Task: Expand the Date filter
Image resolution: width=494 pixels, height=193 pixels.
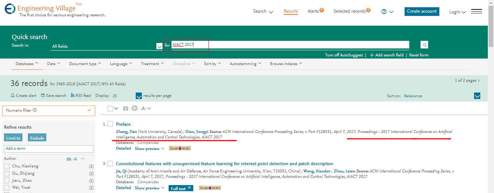Action: (54, 64)
